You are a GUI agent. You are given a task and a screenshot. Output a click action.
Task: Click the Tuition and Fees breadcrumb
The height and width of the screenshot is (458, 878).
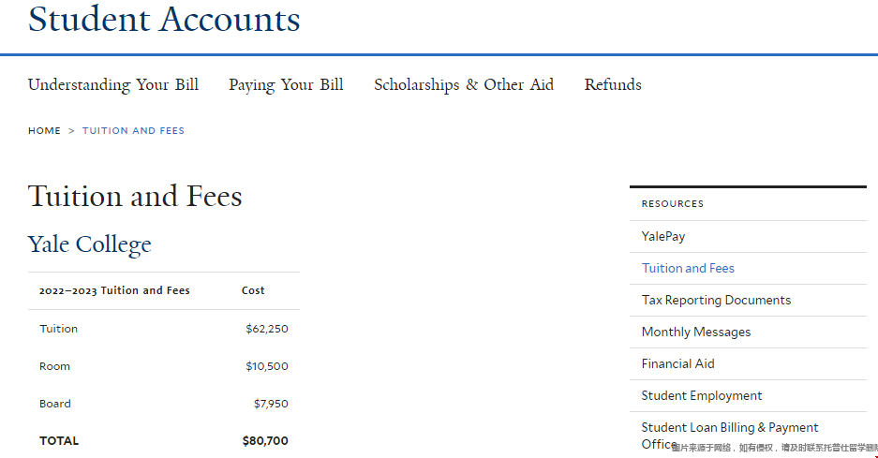(133, 131)
